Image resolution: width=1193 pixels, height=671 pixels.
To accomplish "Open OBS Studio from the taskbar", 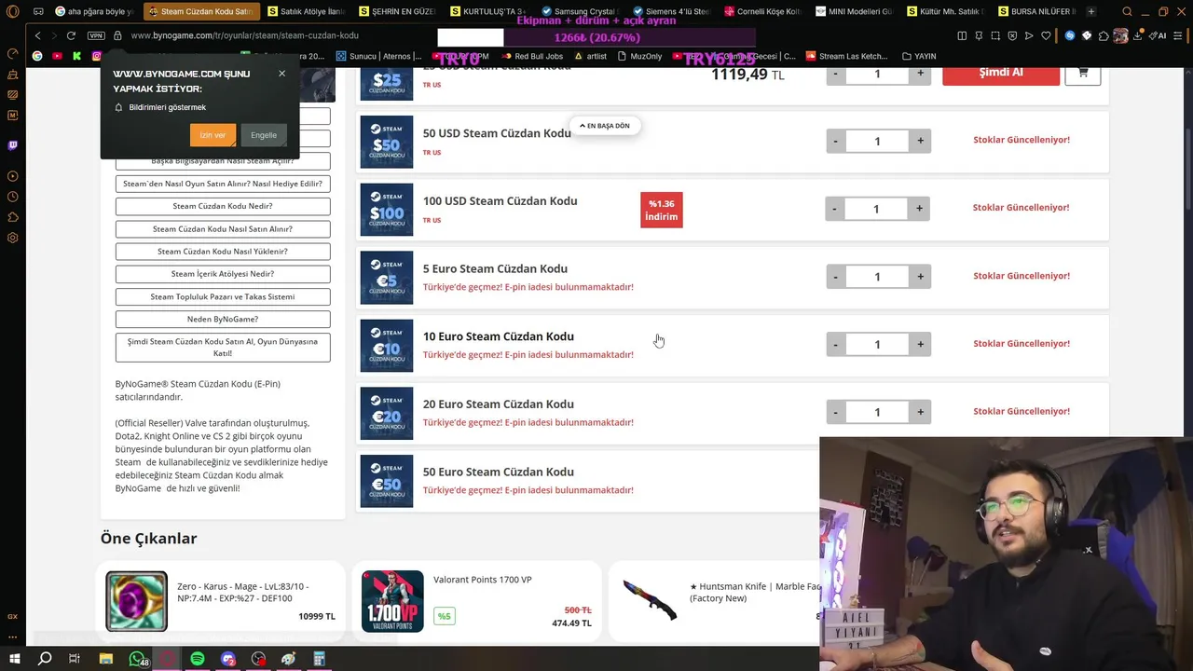I will pyautogui.click(x=258, y=659).
